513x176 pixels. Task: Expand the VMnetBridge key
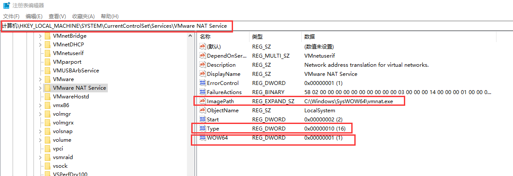[40, 36]
